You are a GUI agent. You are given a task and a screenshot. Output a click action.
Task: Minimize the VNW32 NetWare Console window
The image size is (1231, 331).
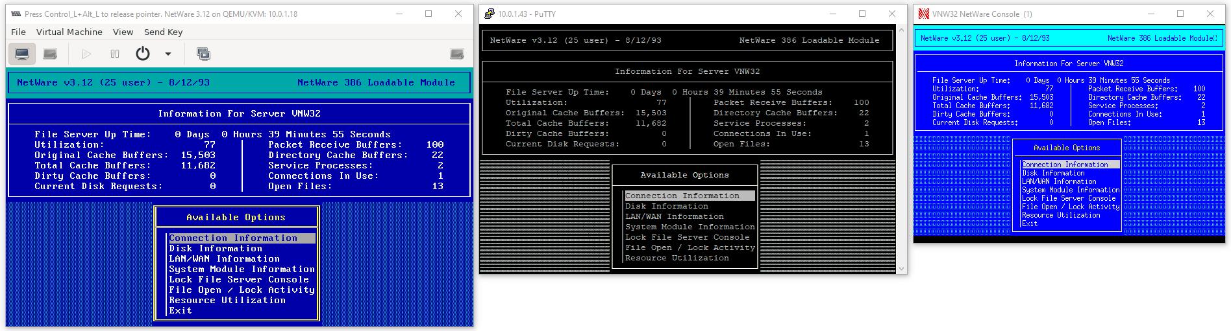[1150, 14]
